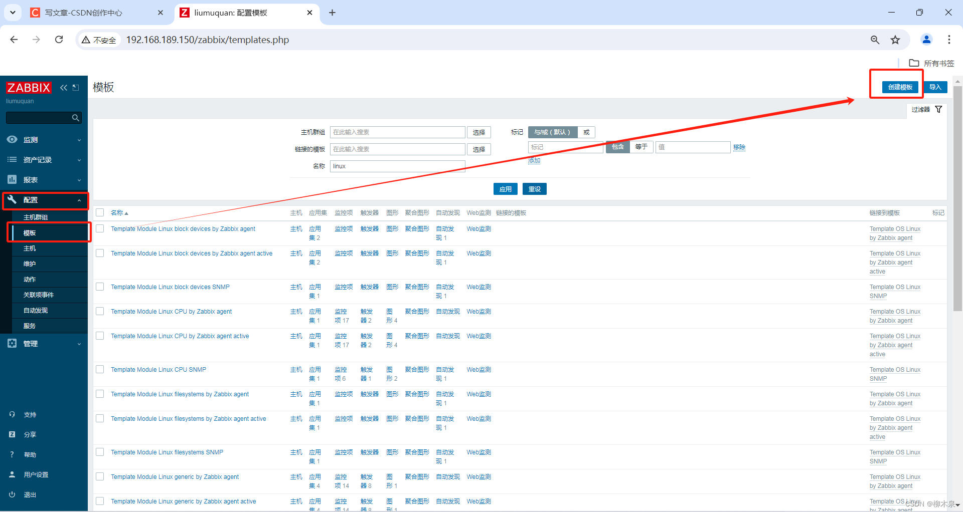Check Template Module Linux CPU SNMP row
This screenshot has height=512, width=963.
click(x=100, y=369)
